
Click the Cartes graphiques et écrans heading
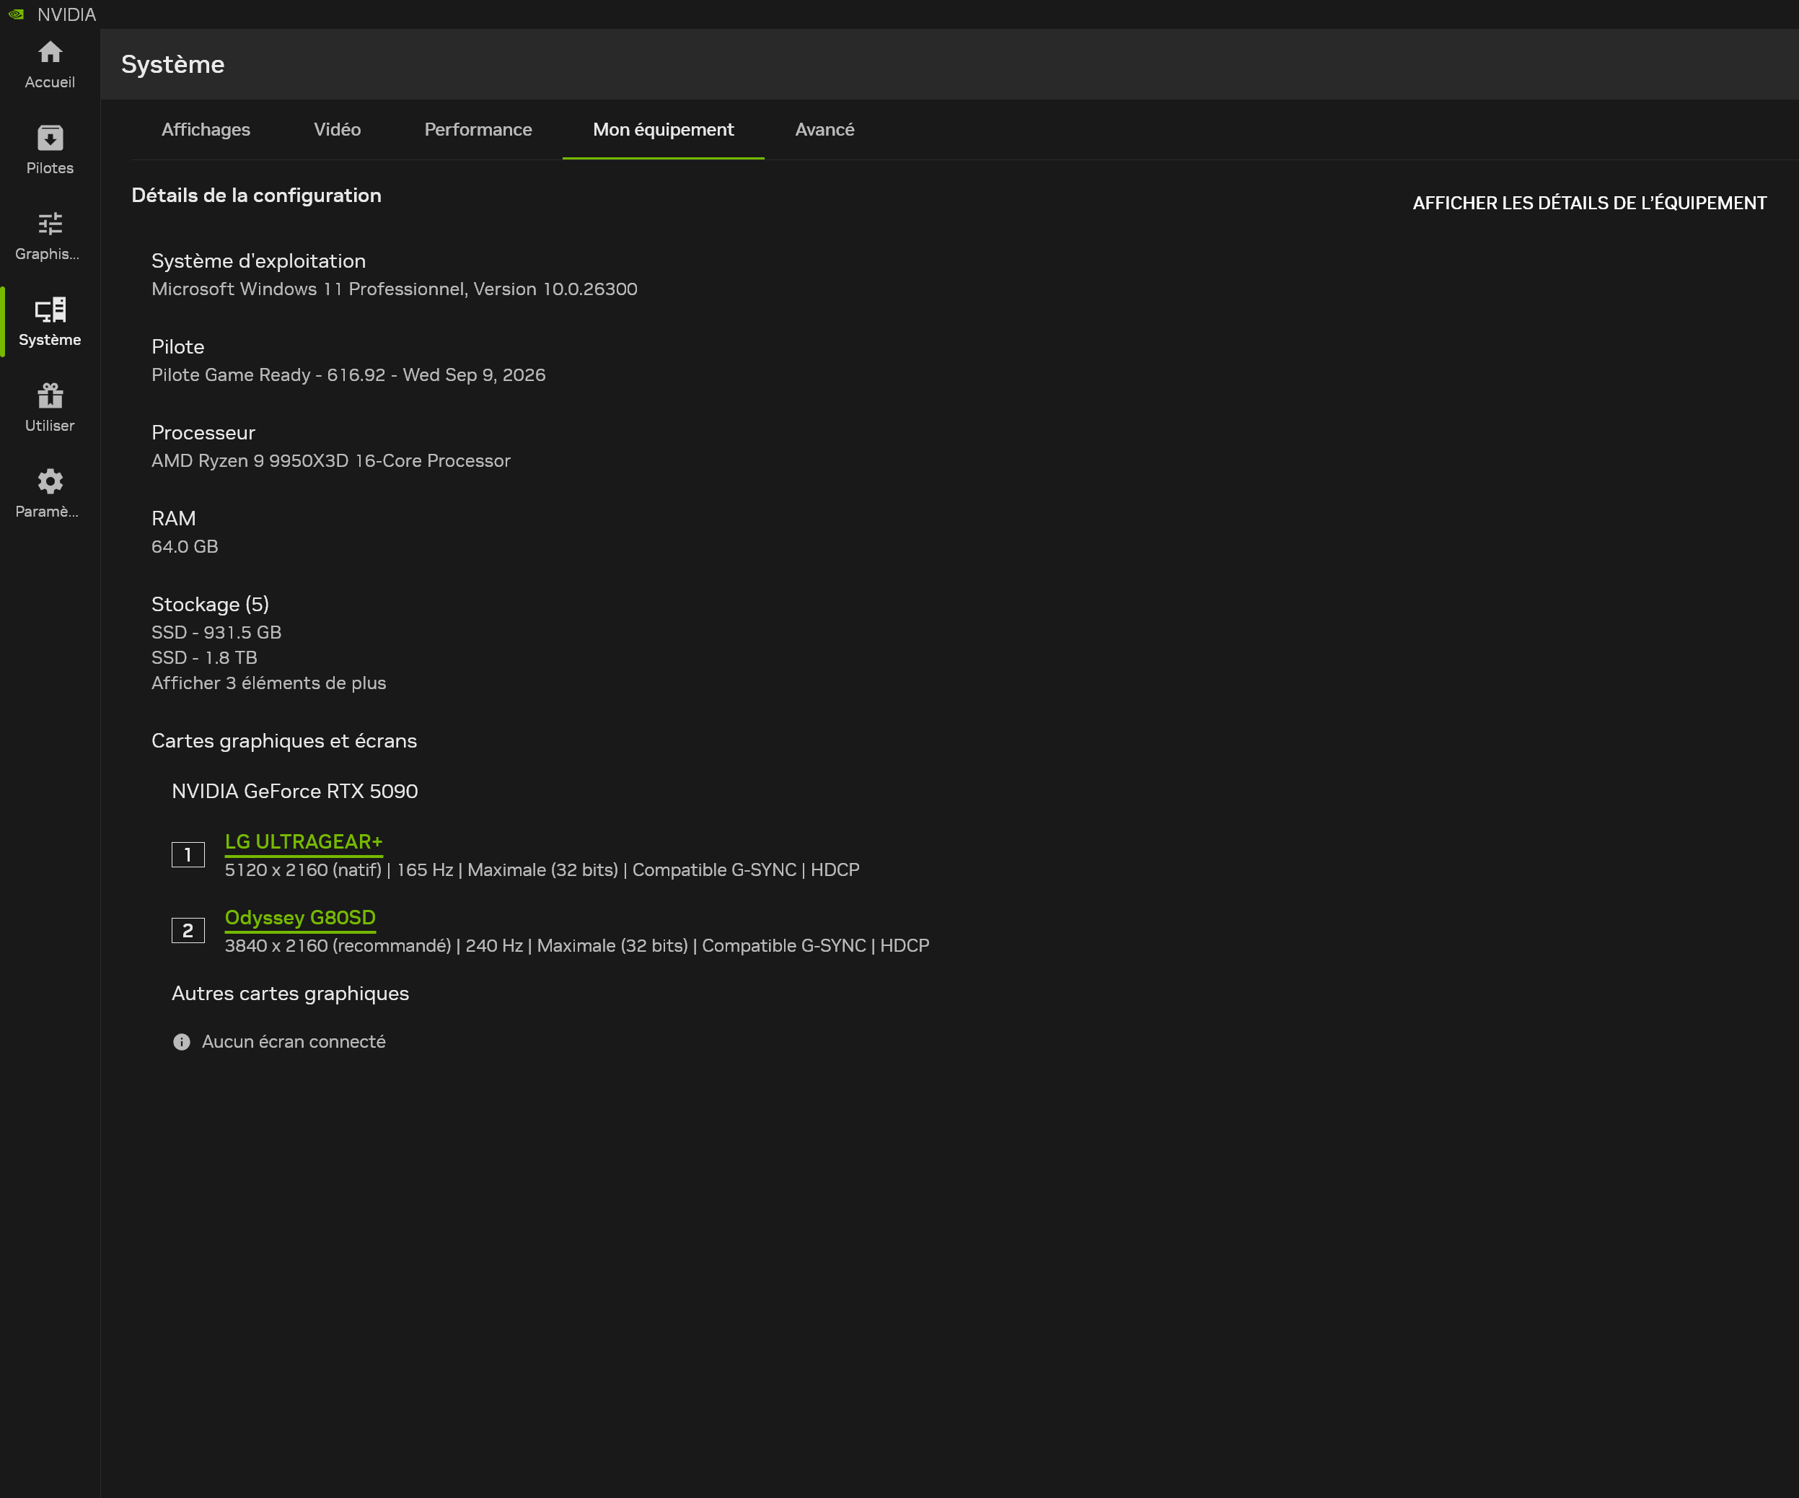coord(284,740)
